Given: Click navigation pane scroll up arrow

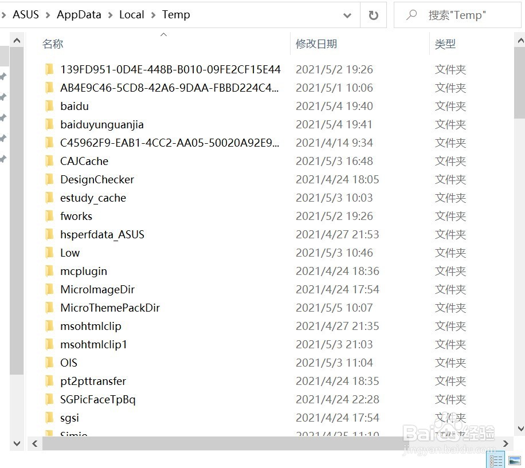Looking at the screenshot, I should click(17, 41).
